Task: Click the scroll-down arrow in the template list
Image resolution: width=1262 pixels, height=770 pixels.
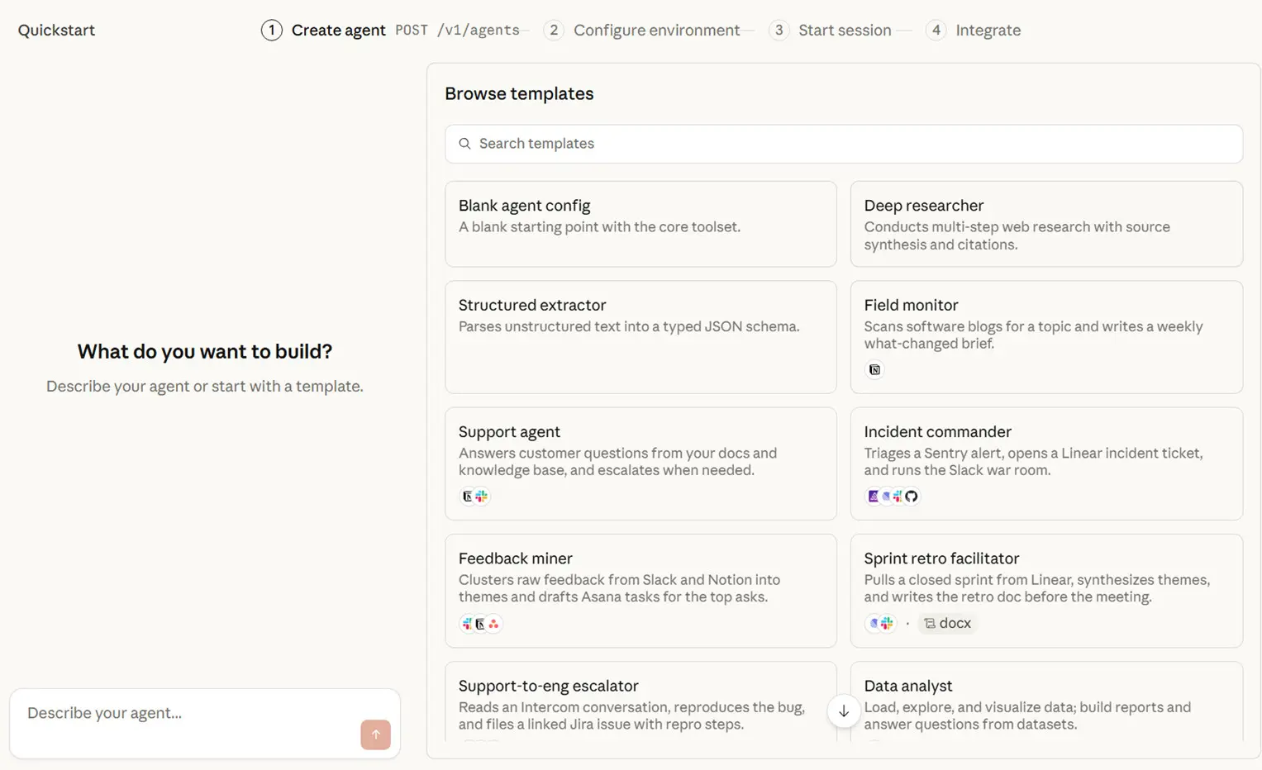Action: pyautogui.click(x=844, y=711)
